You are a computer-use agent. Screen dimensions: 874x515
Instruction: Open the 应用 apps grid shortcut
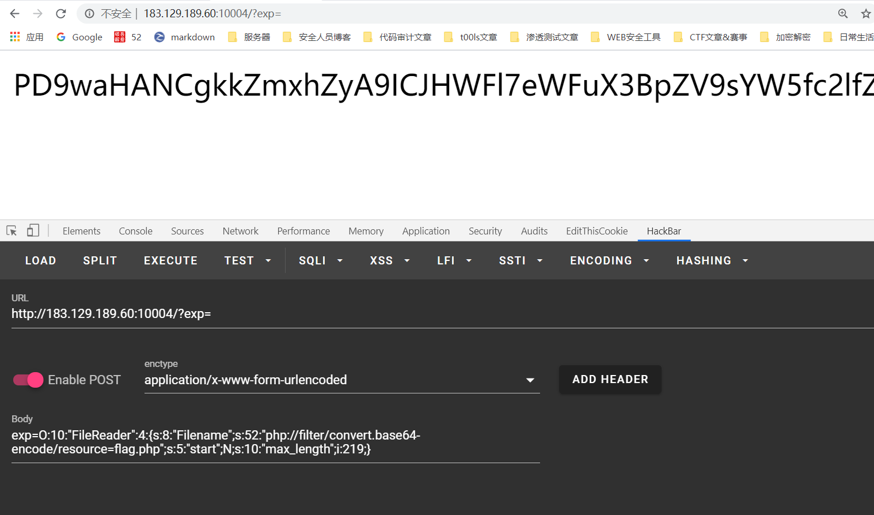coord(26,37)
